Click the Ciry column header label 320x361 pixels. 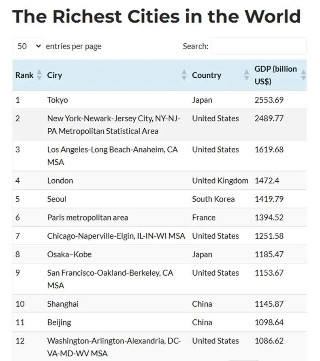coord(55,75)
